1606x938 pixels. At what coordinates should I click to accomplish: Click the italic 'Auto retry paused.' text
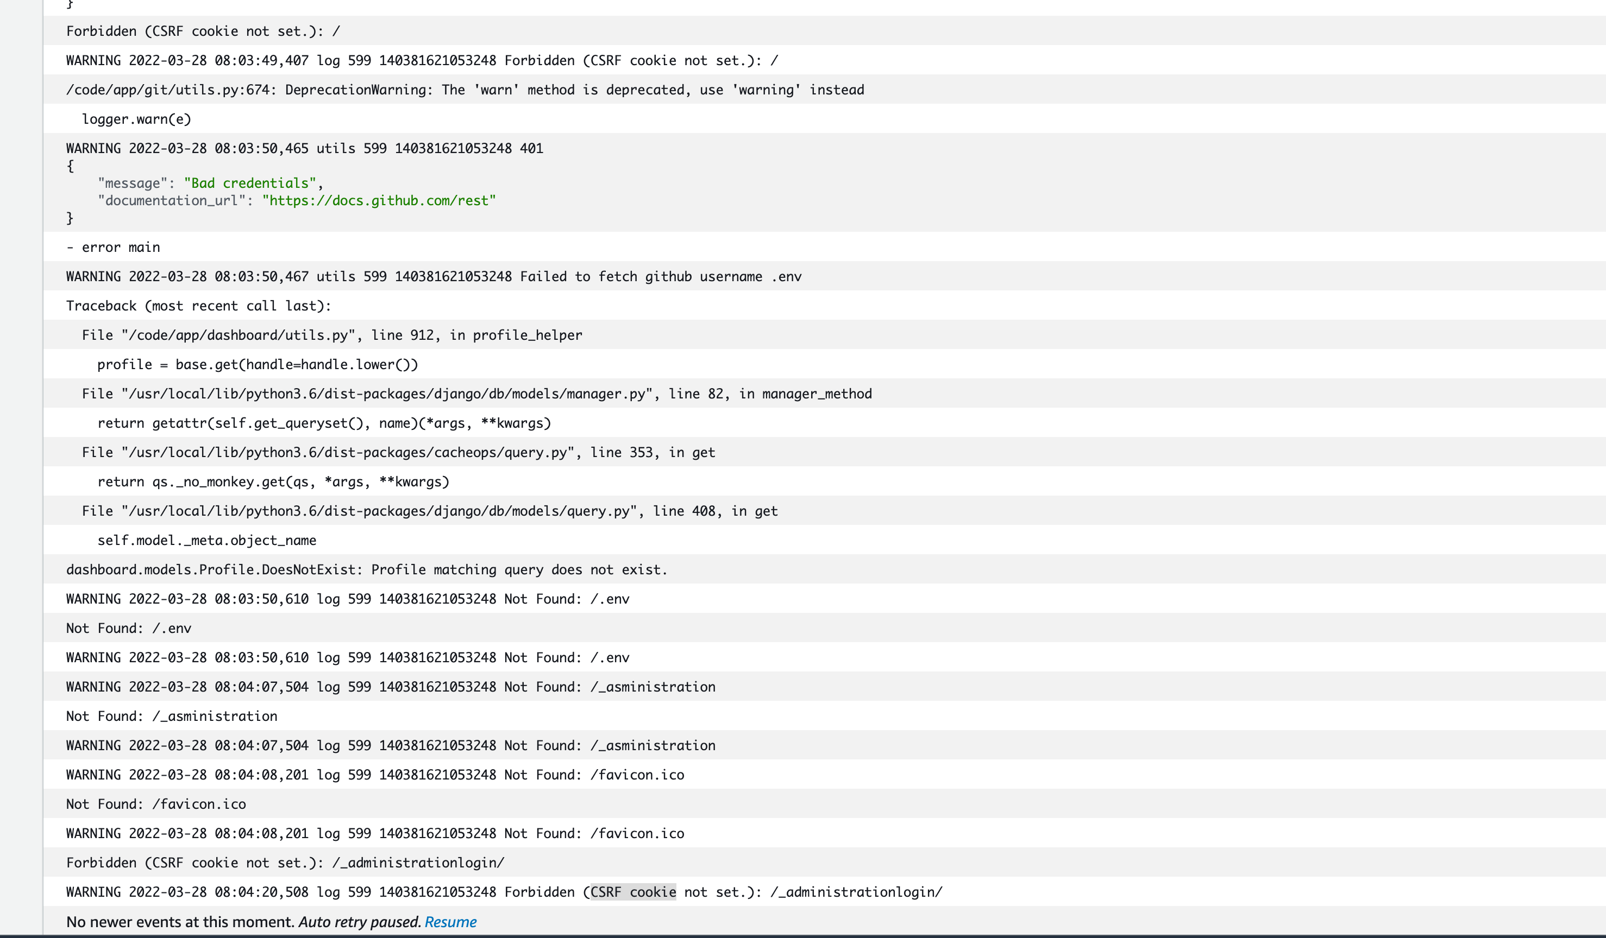coord(360,921)
